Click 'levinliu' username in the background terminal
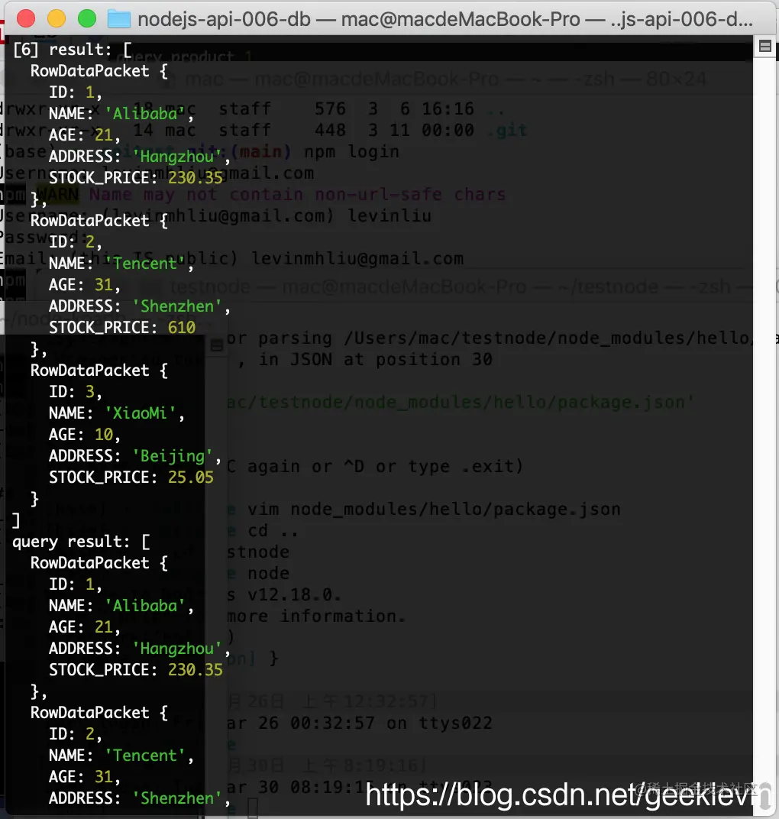779x819 pixels. pos(389,215)
